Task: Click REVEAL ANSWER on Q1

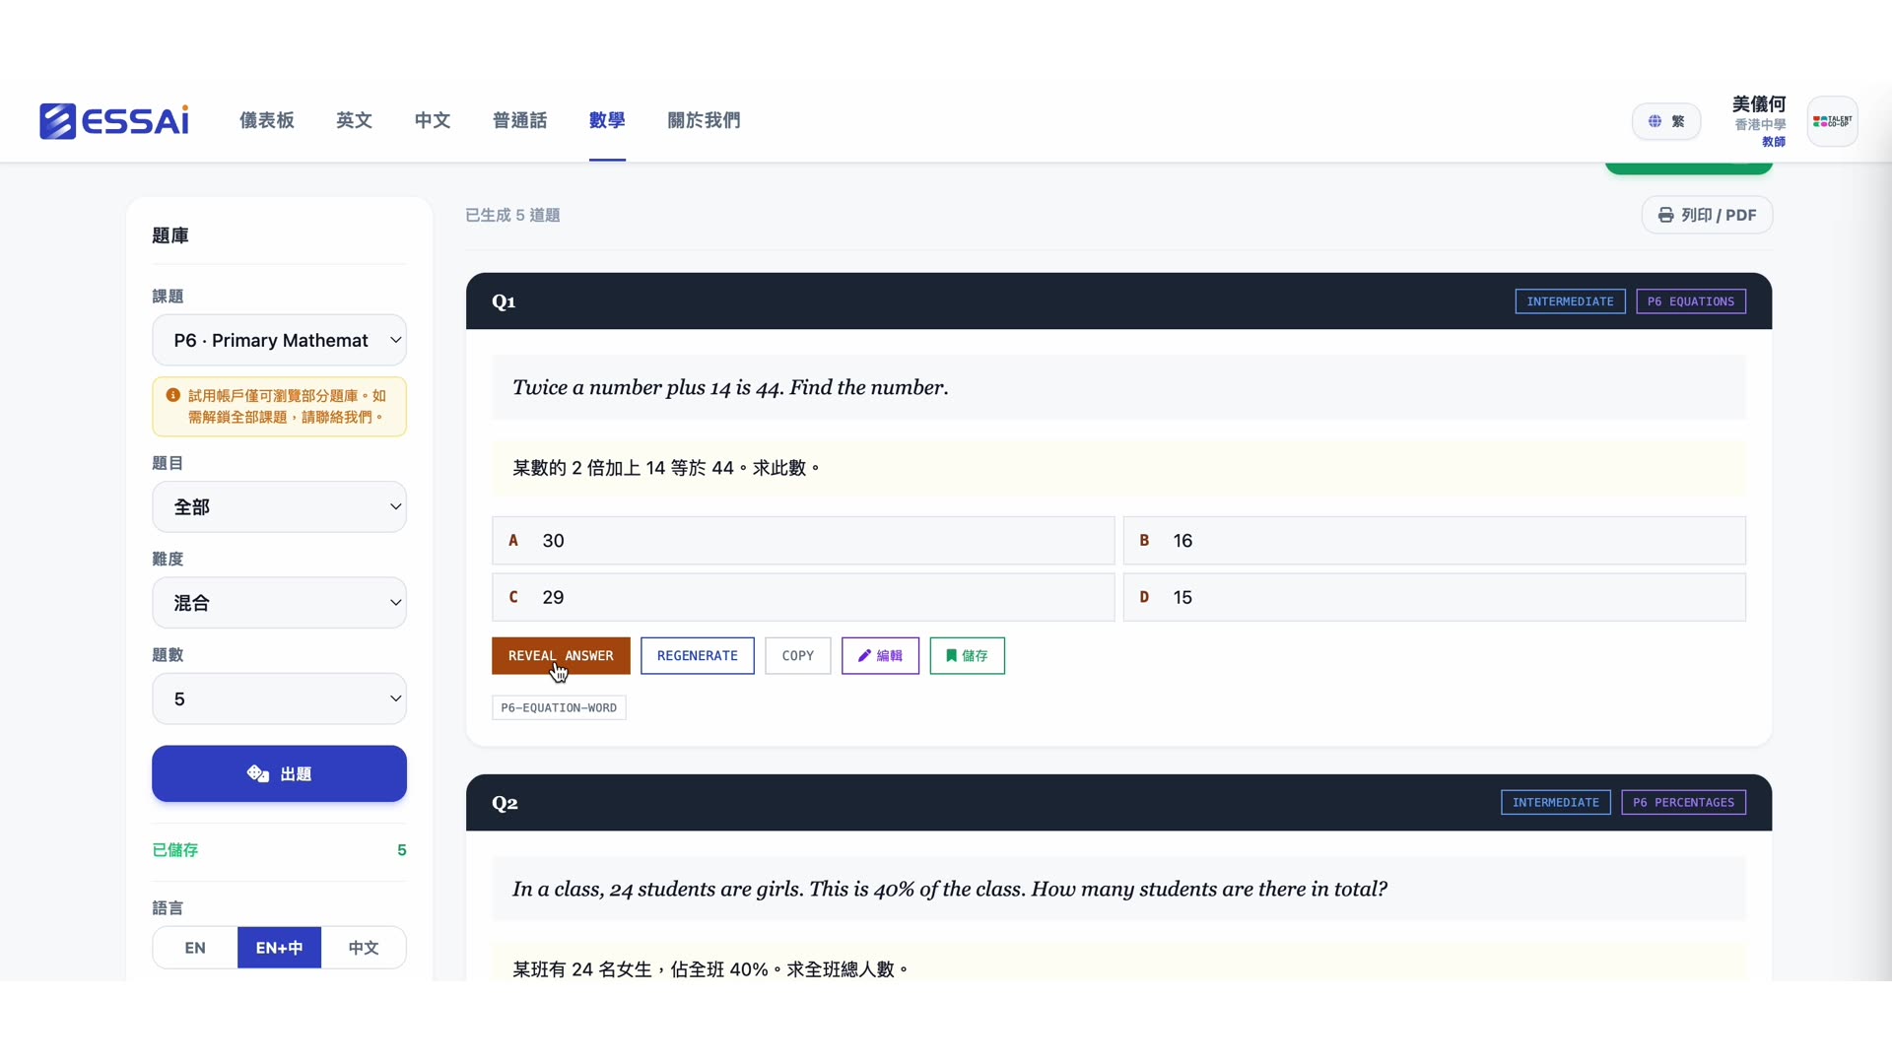Action: pos(560,655)
